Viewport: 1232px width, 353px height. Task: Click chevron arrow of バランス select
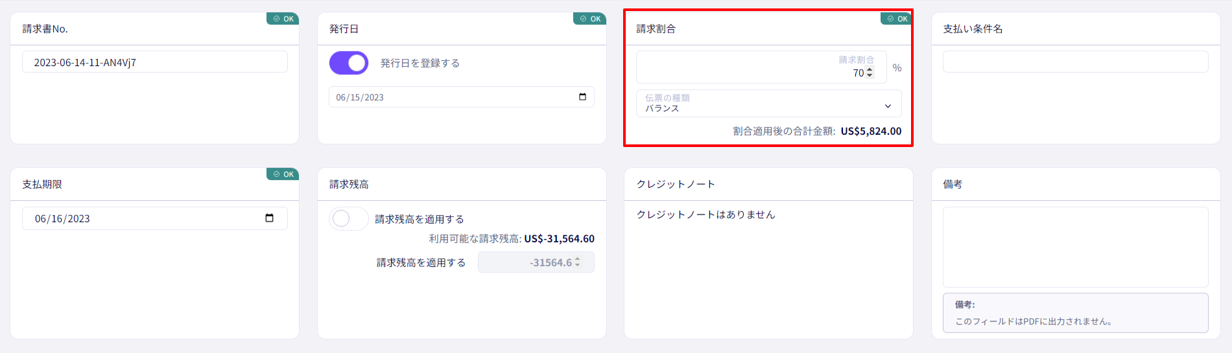pos(888,106)
